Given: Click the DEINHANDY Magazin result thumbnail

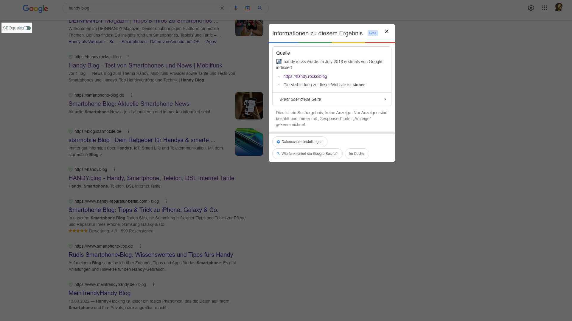Looking at the screenshot, I should 249,28.
